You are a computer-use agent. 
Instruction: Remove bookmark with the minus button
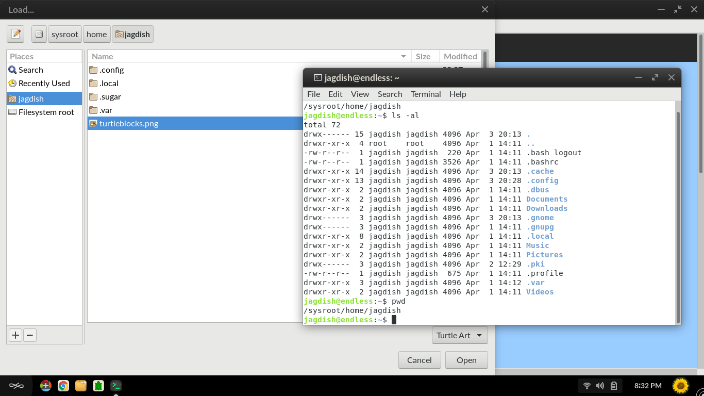click(30, 335)
